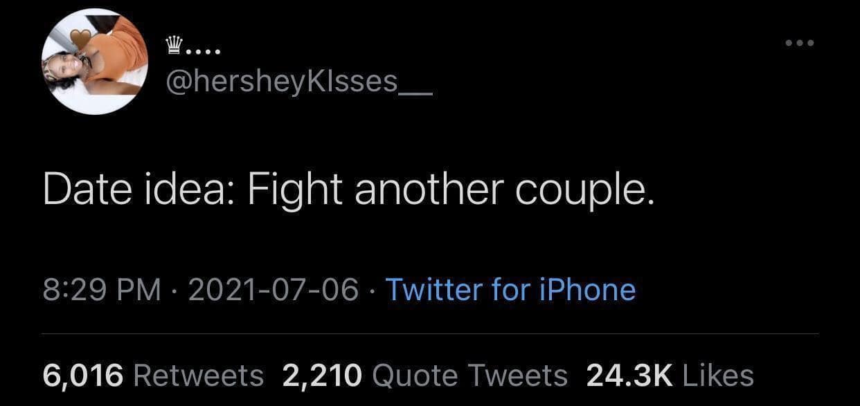
Task: Open the three-dot more options menu
Action: click(800, 43)
